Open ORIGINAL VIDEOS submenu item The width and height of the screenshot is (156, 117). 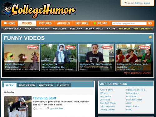pyautogui.click(x=12, y=29)
